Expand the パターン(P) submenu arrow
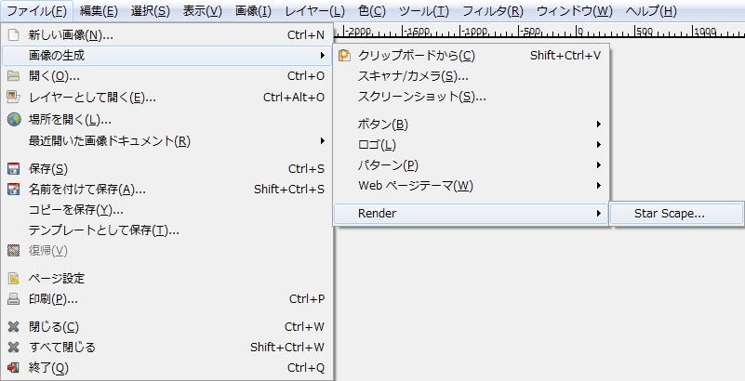745x381 pixels. pyautogui.click(x=599, y=165)
